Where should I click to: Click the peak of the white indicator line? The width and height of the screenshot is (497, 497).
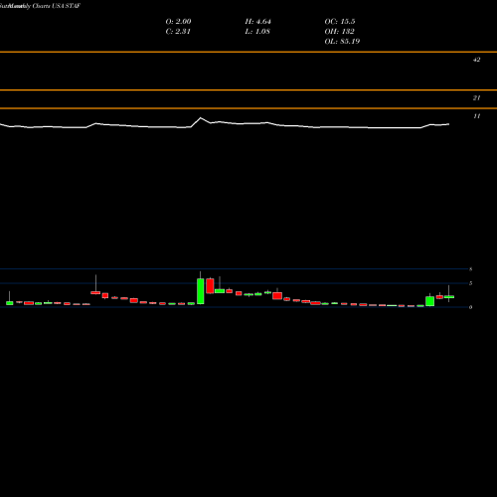tap(201, 118)
